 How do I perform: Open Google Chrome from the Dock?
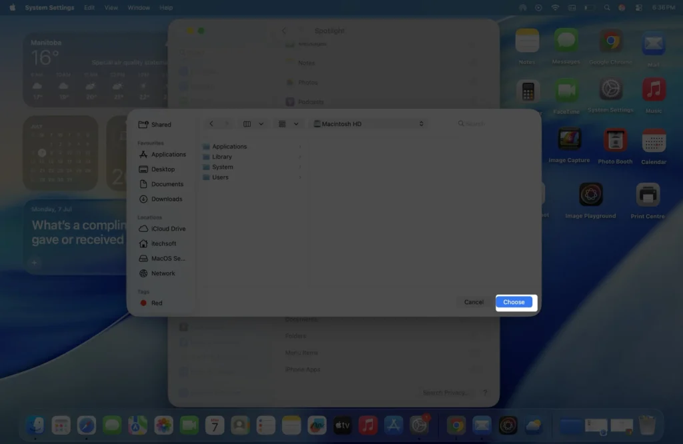coord(456,425)
